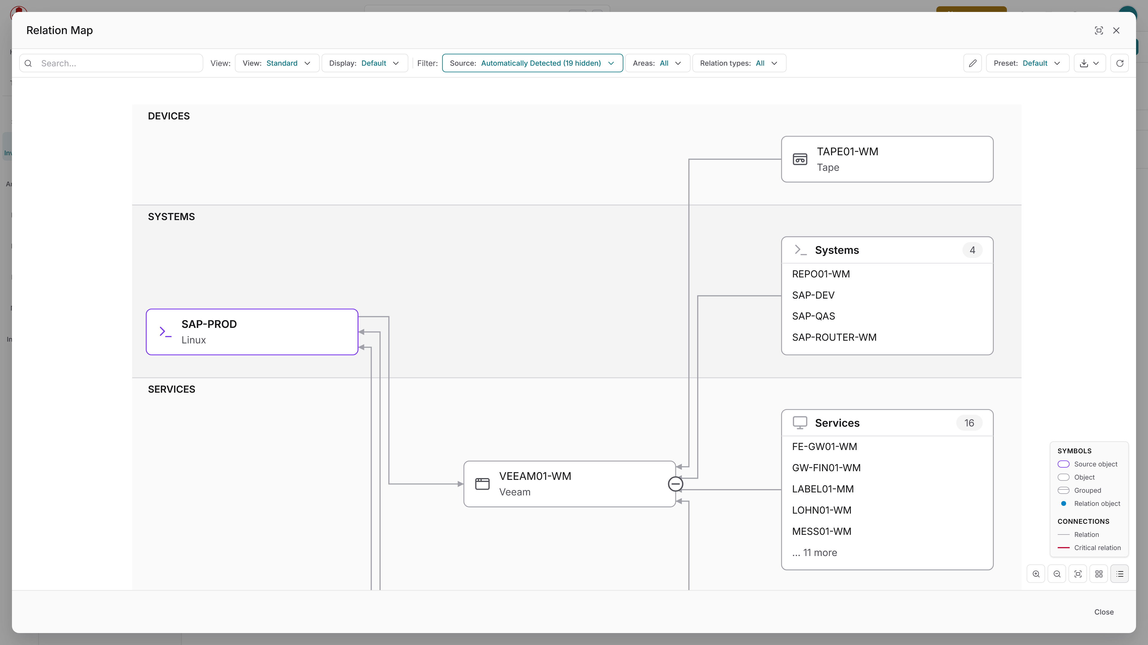Click the Services group monitor icon

click(x=800, y=423)
